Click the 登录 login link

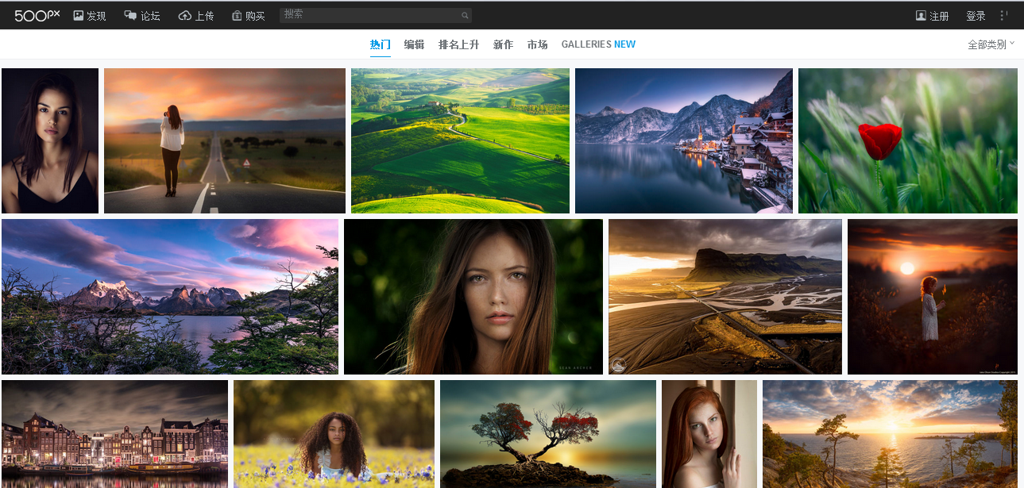point(976,16)
